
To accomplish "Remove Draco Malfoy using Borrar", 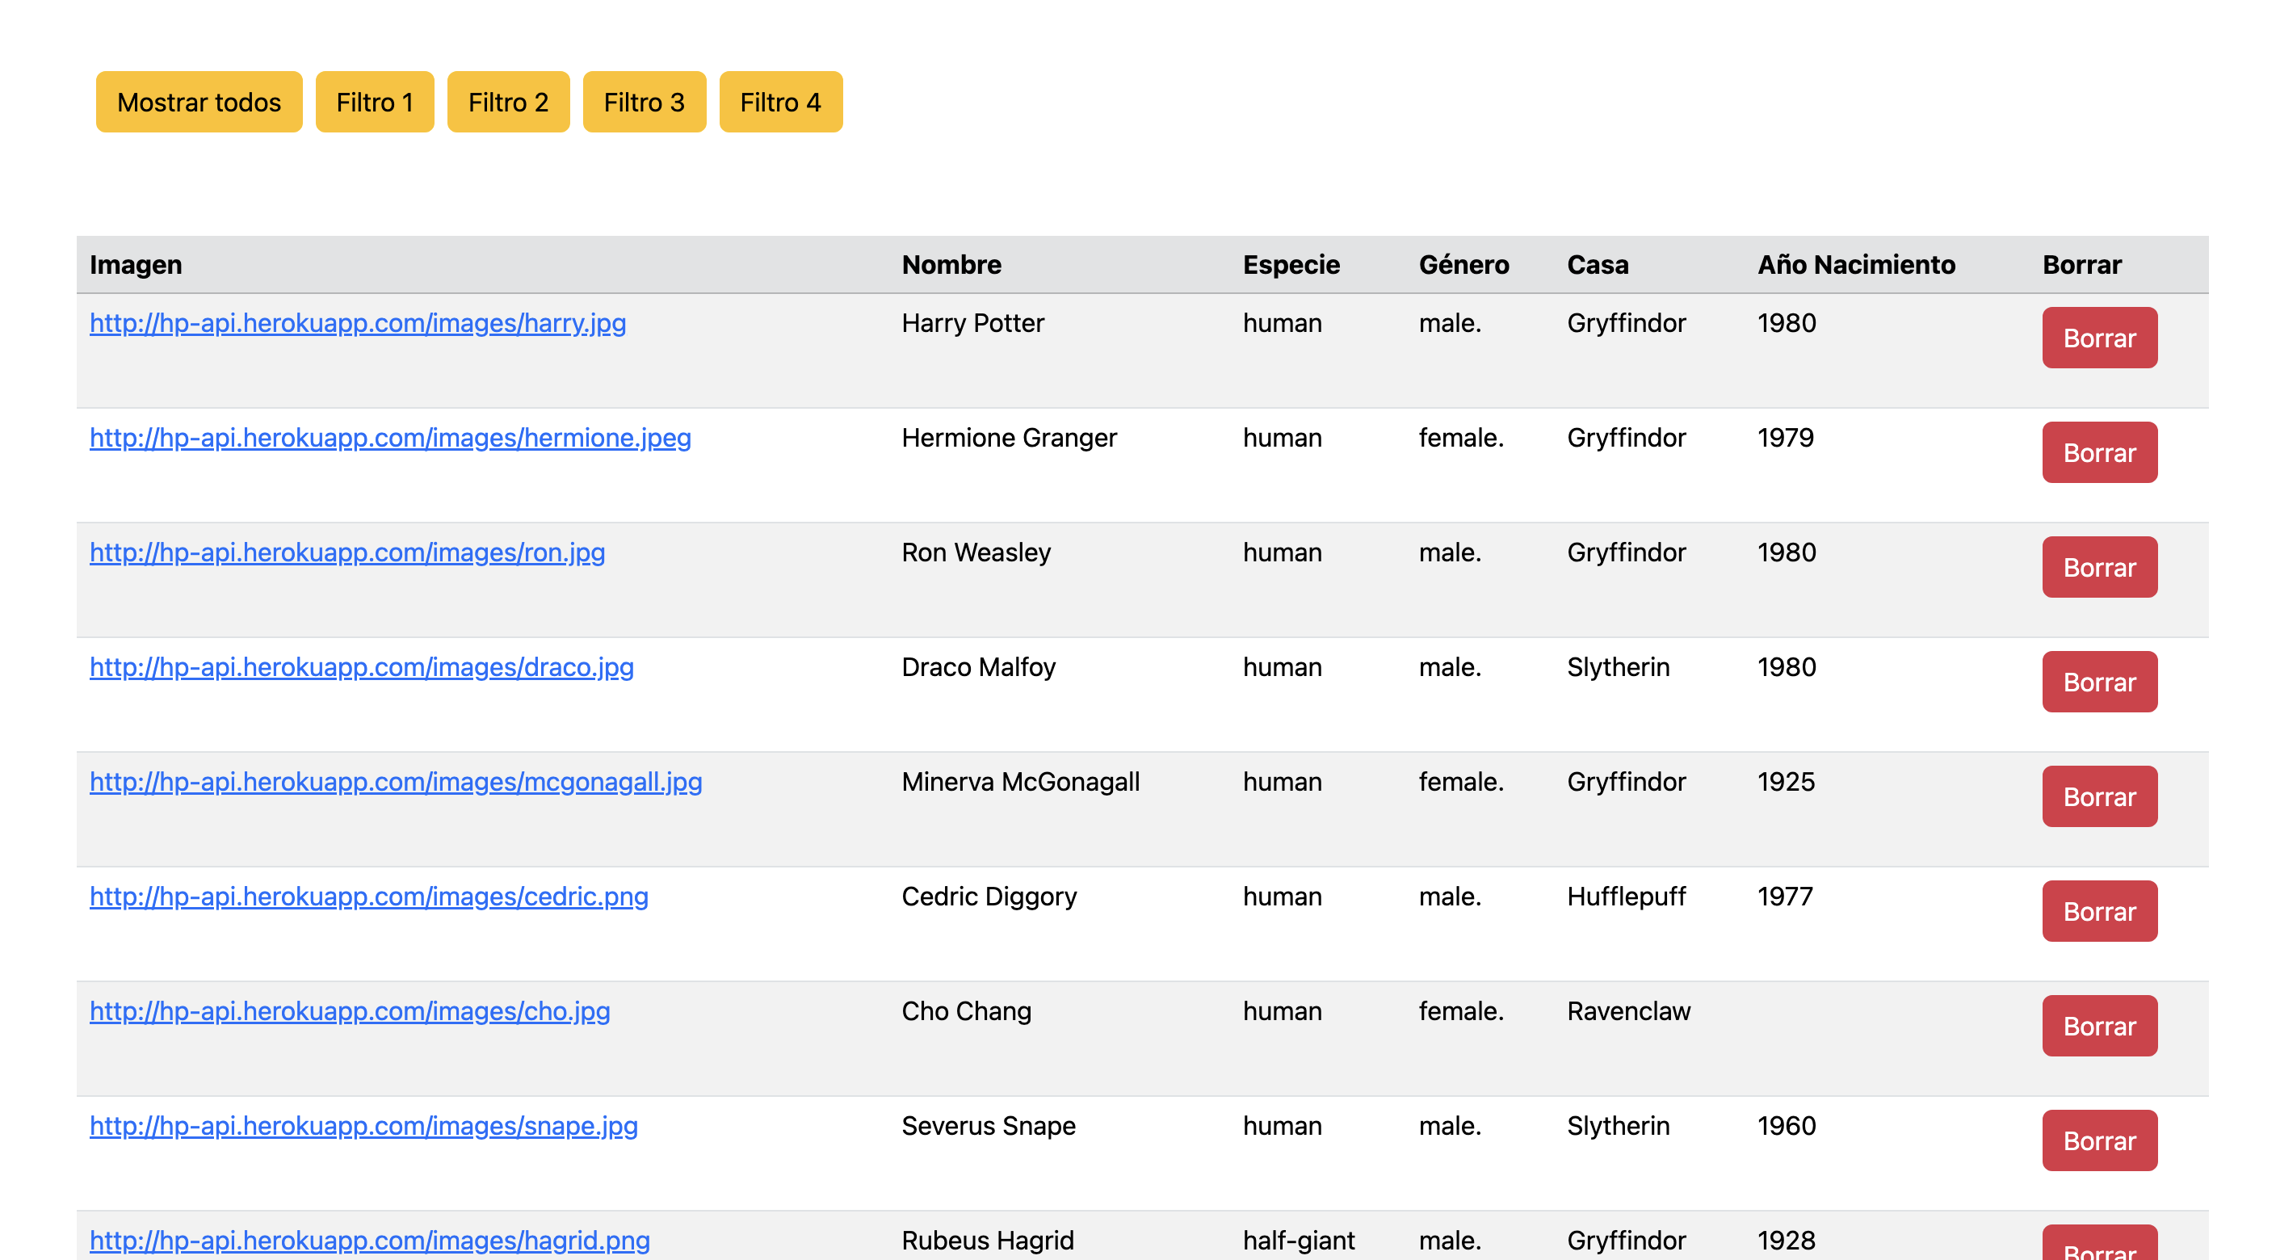I will click(x=2098, y=682).
